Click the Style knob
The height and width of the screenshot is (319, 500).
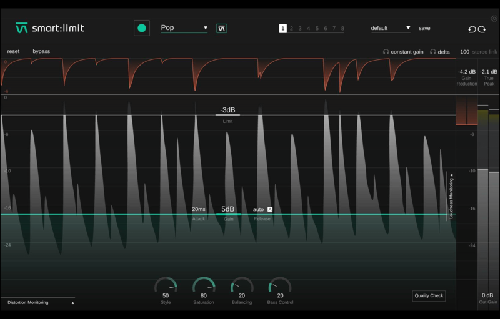click(x=166, y=285)
